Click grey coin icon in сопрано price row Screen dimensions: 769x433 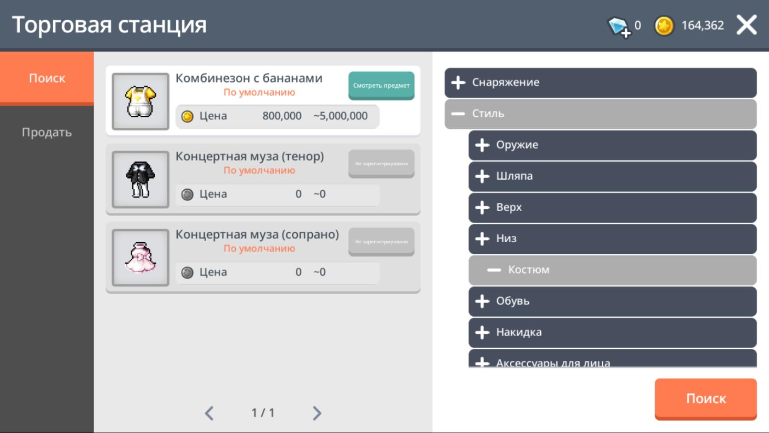pyautogui.click(x=187, y=273)
